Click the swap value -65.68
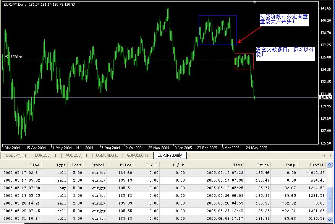335x224 pixels. [289, 219]
